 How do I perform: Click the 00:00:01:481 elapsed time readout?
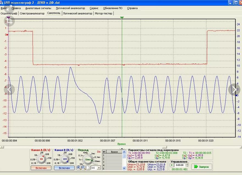pos(180,169)
